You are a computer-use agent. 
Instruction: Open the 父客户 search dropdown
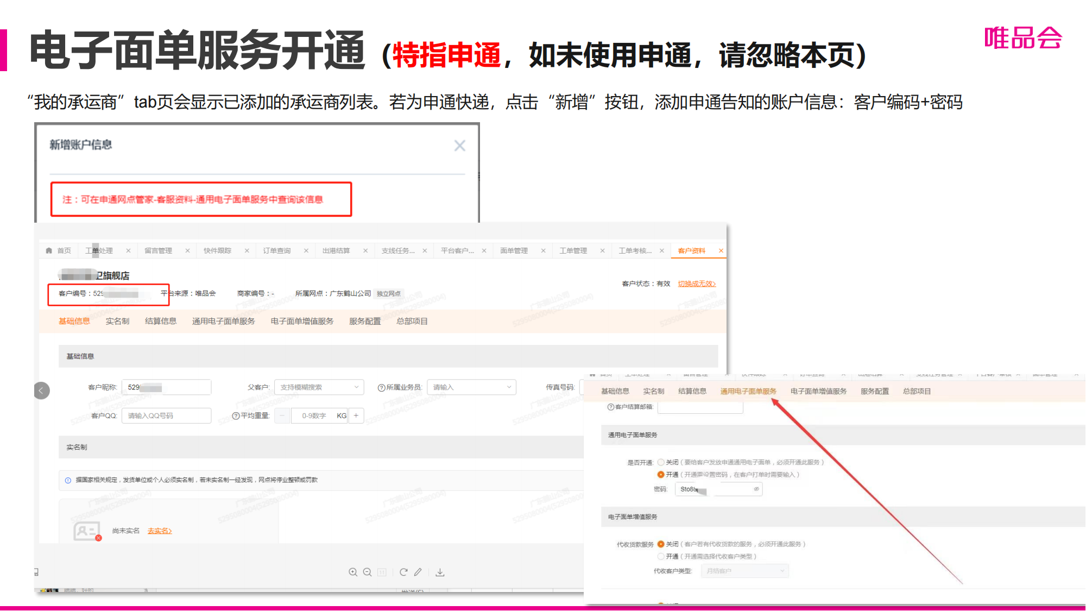pos(319,387)
